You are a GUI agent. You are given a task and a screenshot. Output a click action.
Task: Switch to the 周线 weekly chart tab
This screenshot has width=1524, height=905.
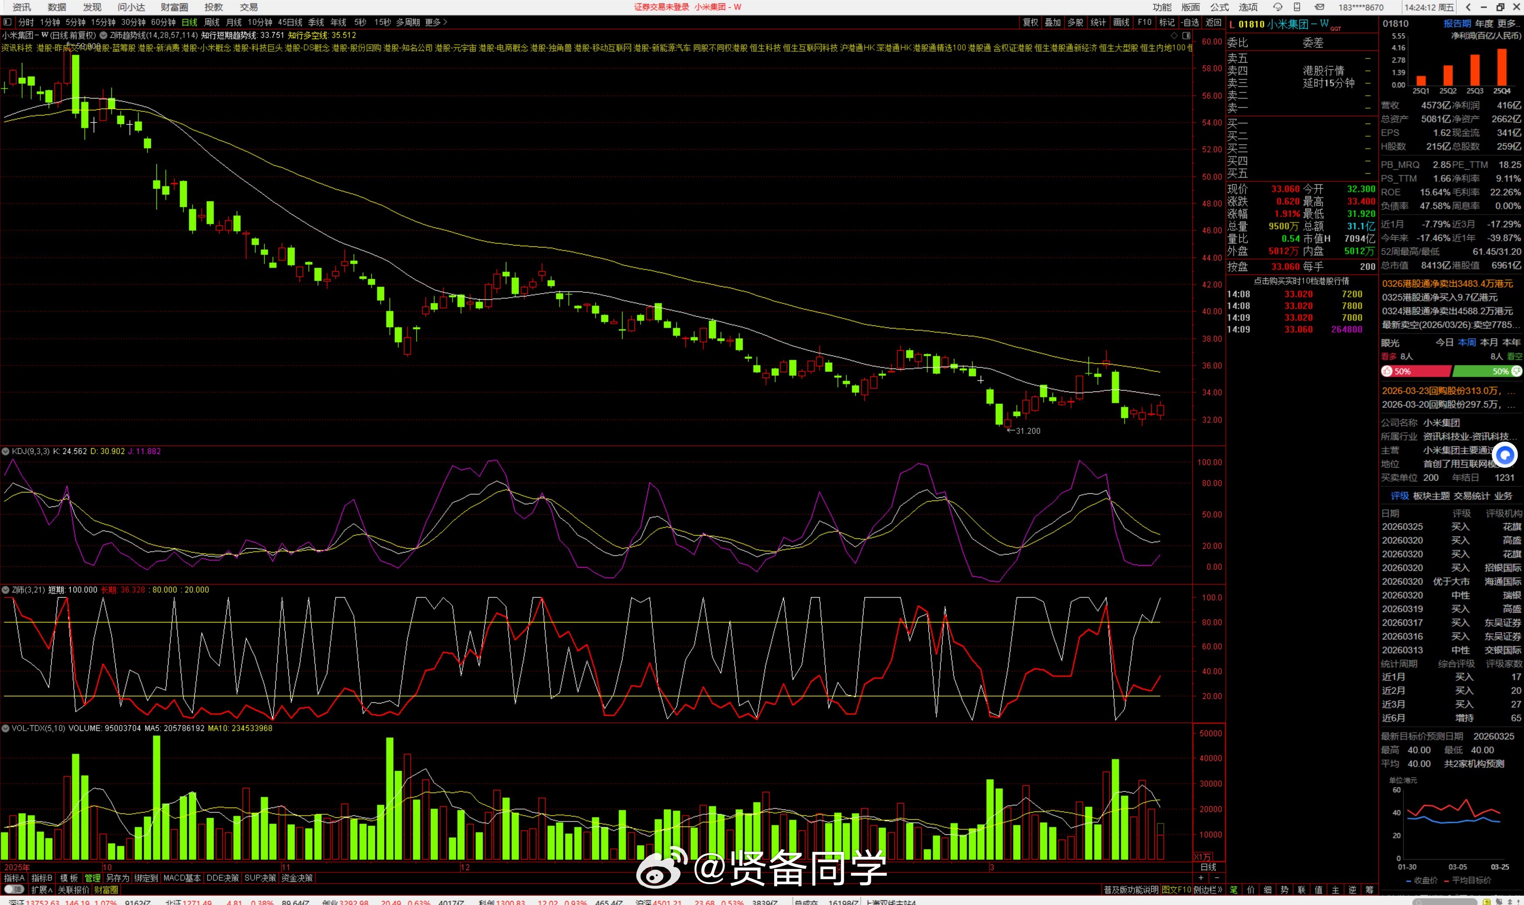[x=212, y=23]
